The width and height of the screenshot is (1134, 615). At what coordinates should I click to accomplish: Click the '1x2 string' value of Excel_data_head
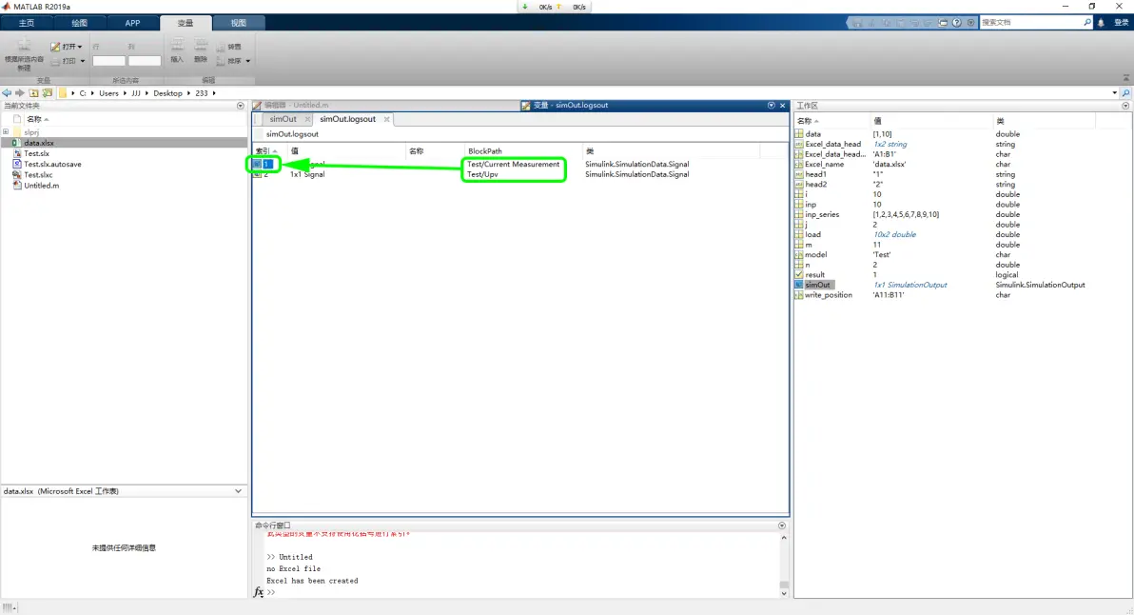pos(890,144)
